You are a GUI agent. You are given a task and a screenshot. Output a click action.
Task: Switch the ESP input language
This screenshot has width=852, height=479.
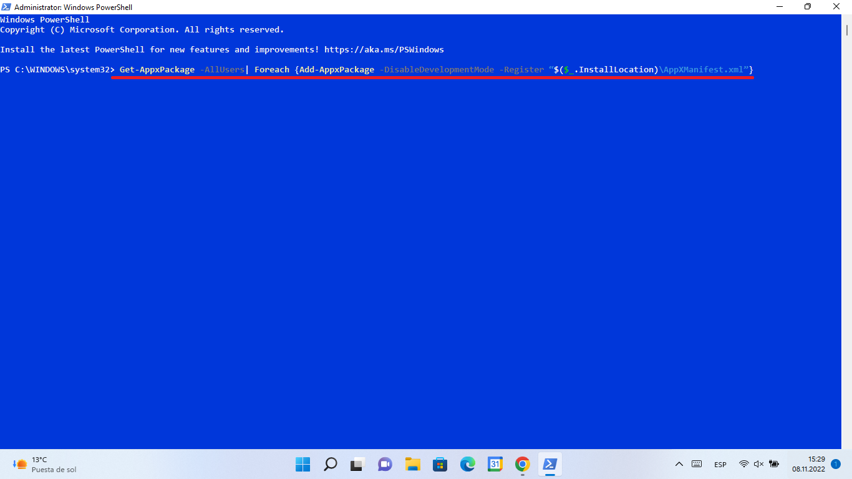[x=720, y=465]
